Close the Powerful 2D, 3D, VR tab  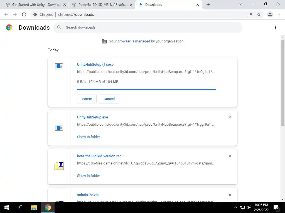(131, 5)
